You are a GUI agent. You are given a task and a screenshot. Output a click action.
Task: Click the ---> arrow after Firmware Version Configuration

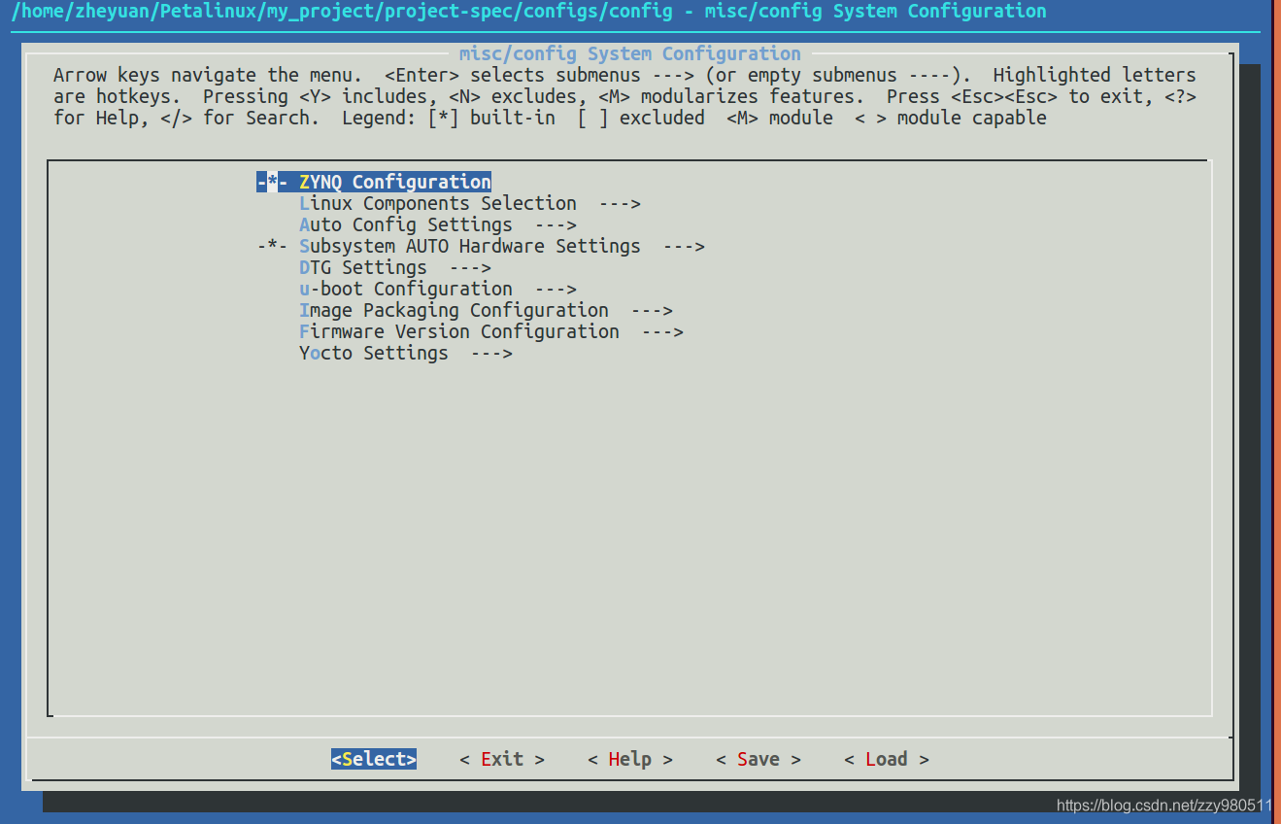tap(662, 331)
